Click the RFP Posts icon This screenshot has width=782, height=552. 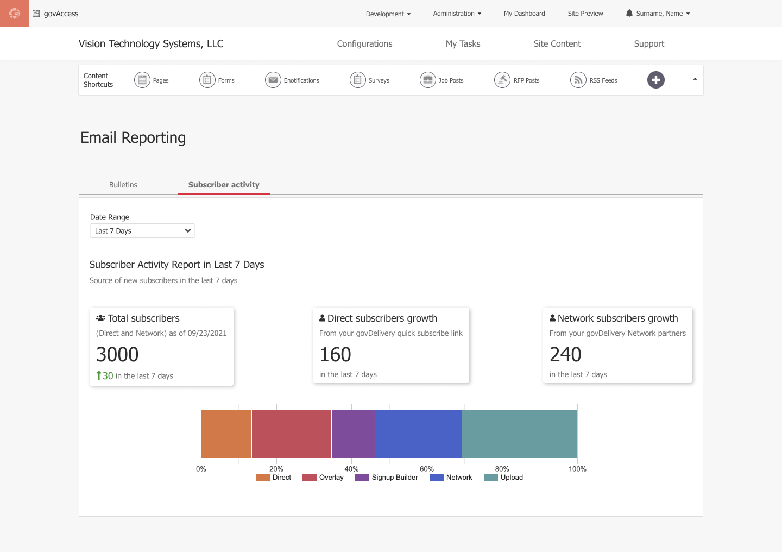pos(502,79)
